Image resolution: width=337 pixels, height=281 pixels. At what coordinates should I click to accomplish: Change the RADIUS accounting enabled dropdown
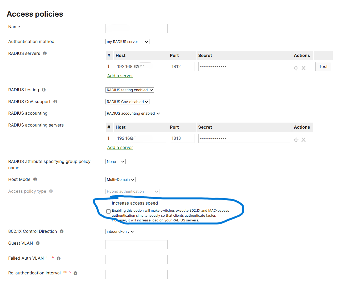pyautogui.click(x=133, y=113)
